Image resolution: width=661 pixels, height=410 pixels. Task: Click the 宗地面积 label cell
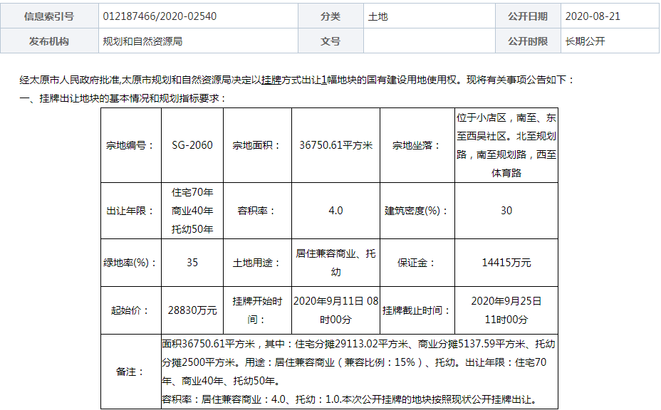click(x=257, y=145)
